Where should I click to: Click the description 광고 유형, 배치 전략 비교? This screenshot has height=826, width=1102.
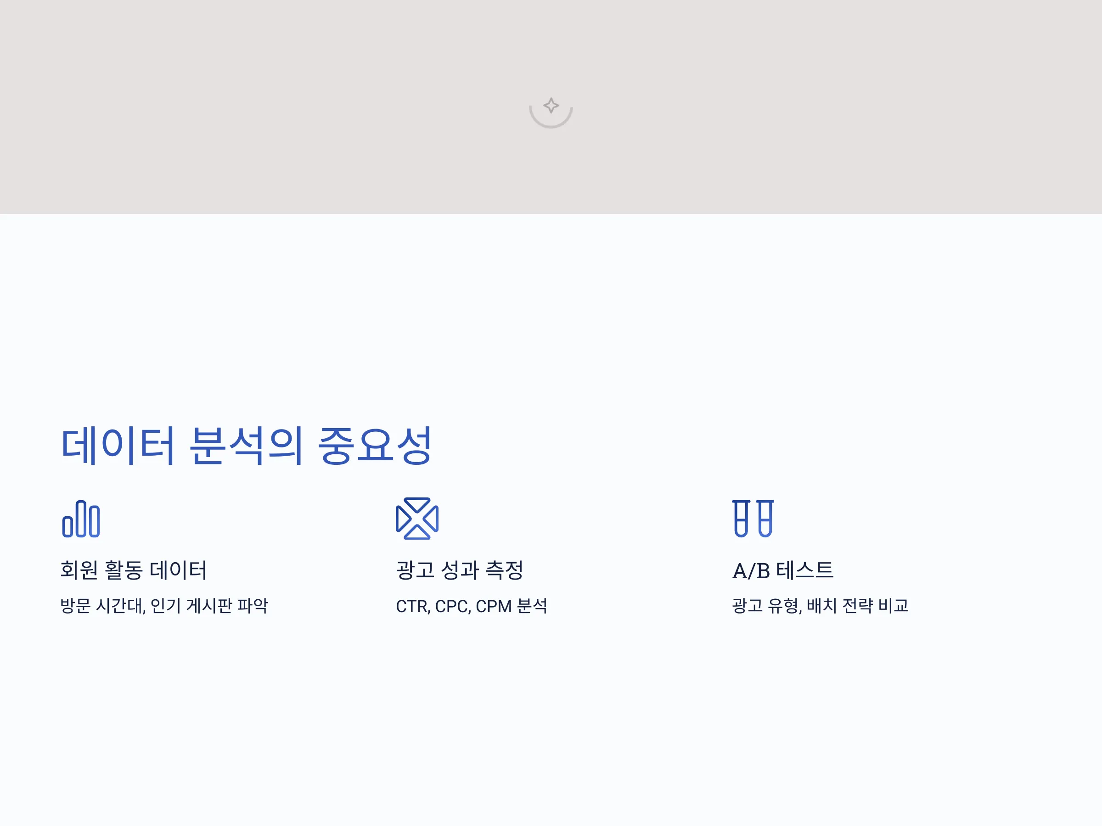tap(820, 606)
